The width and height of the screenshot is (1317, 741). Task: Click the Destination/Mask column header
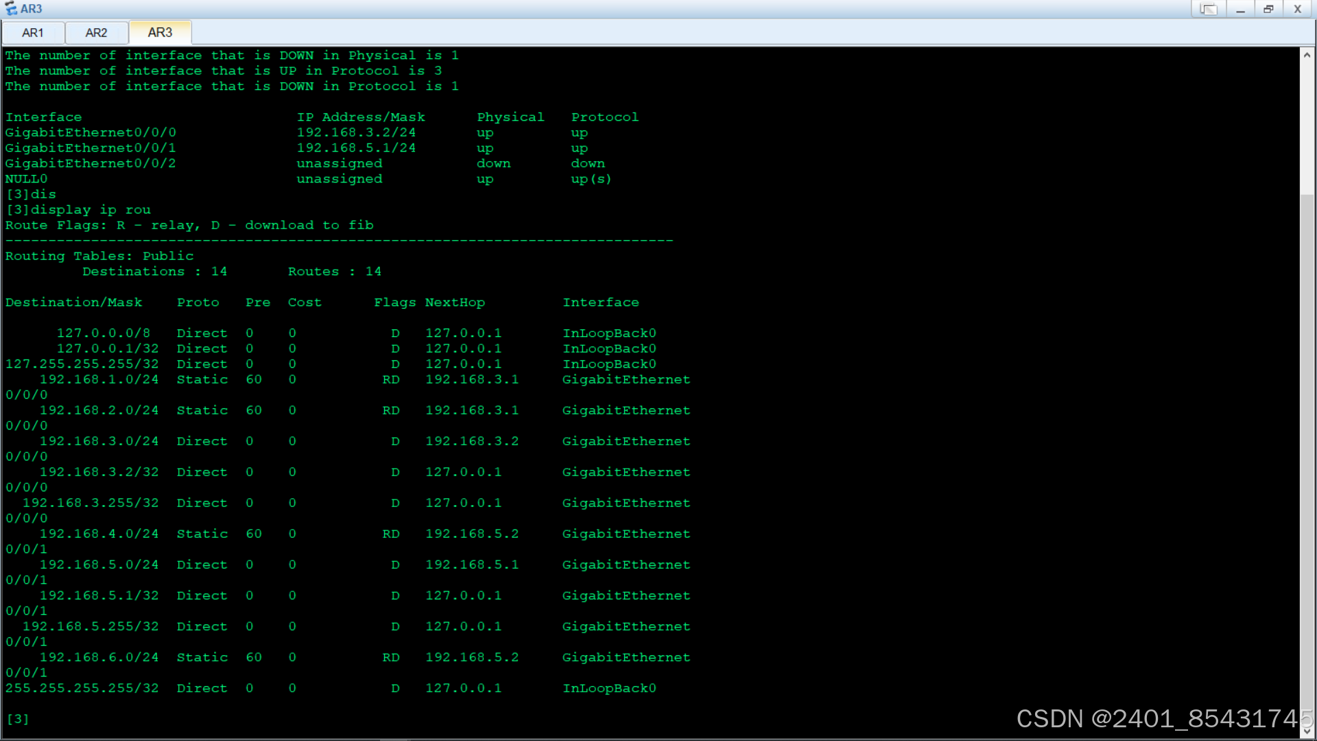[73, 303]
